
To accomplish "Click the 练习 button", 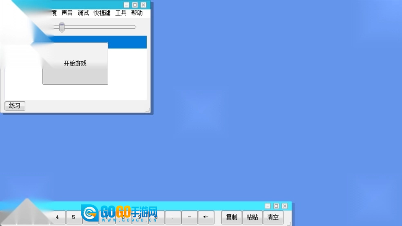I will pyautogui.click(x=15, y=106).
